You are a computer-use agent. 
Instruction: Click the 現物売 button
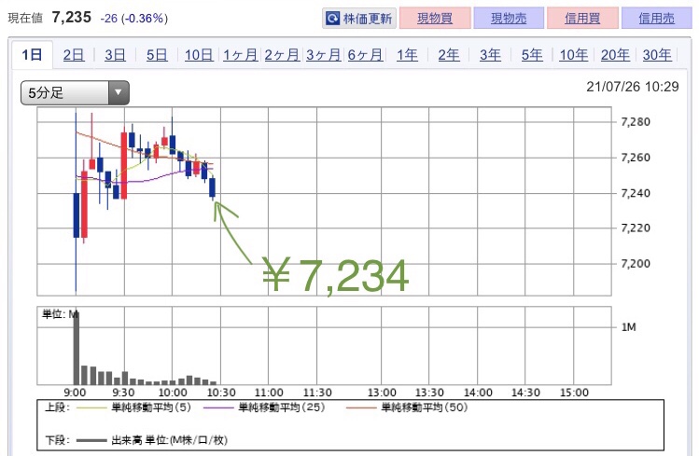click(509, 19)
